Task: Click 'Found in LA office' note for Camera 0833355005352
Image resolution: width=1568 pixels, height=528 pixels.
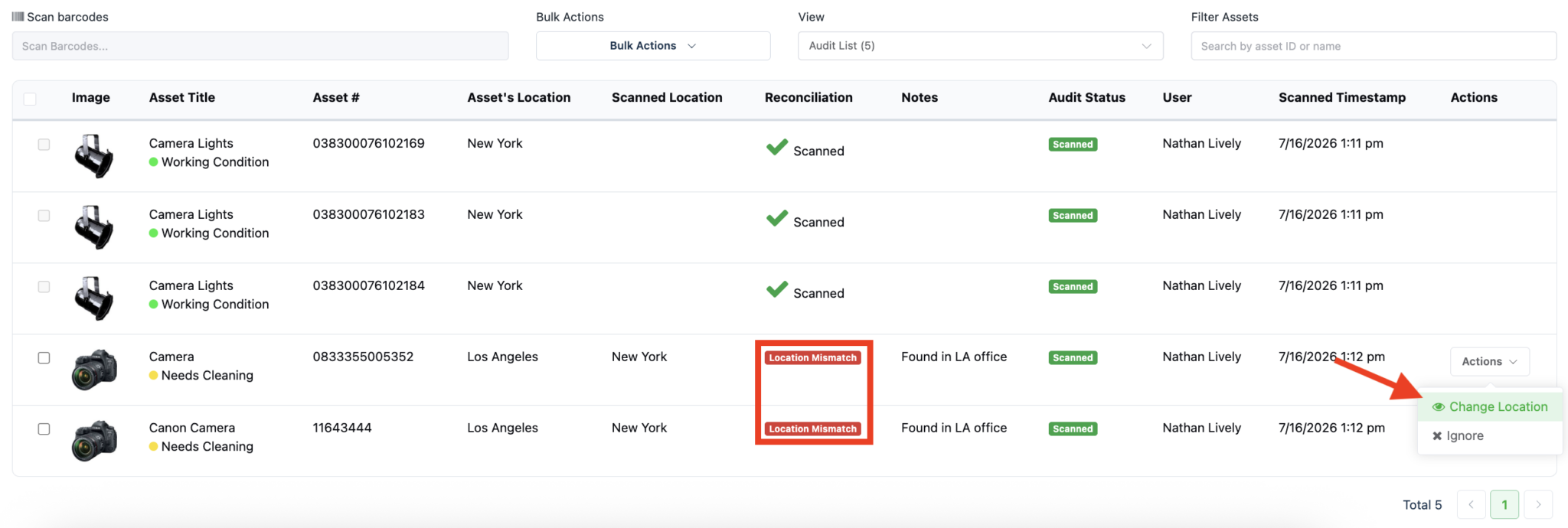Action: [x=954, y=357]
